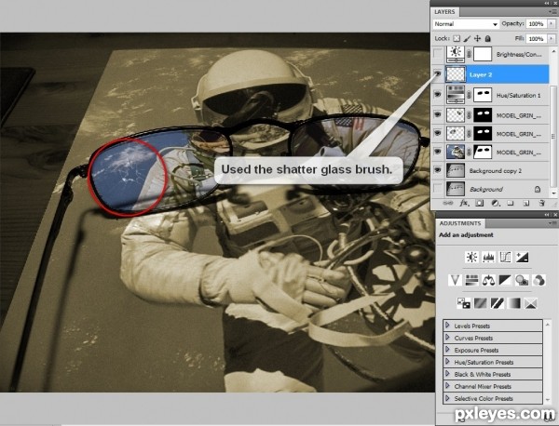Open the fx layer style menu
559x426 pixels.
coord(464,203)
